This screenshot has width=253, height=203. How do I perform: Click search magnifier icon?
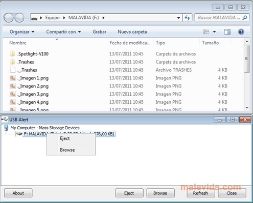coord(245,18)
